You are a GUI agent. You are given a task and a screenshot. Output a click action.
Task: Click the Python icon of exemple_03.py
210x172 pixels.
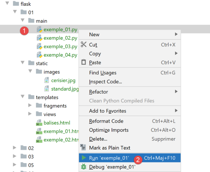point(39,47)
